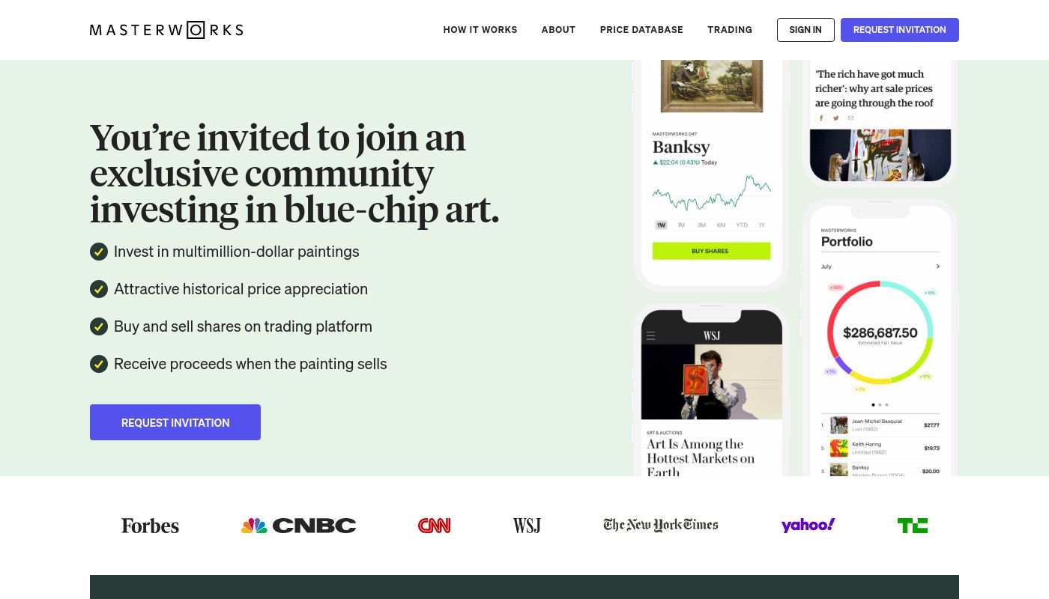This screenshot has width=1049, height=599.
Task: Select the red CNN logo
Action: click(434, 526)
